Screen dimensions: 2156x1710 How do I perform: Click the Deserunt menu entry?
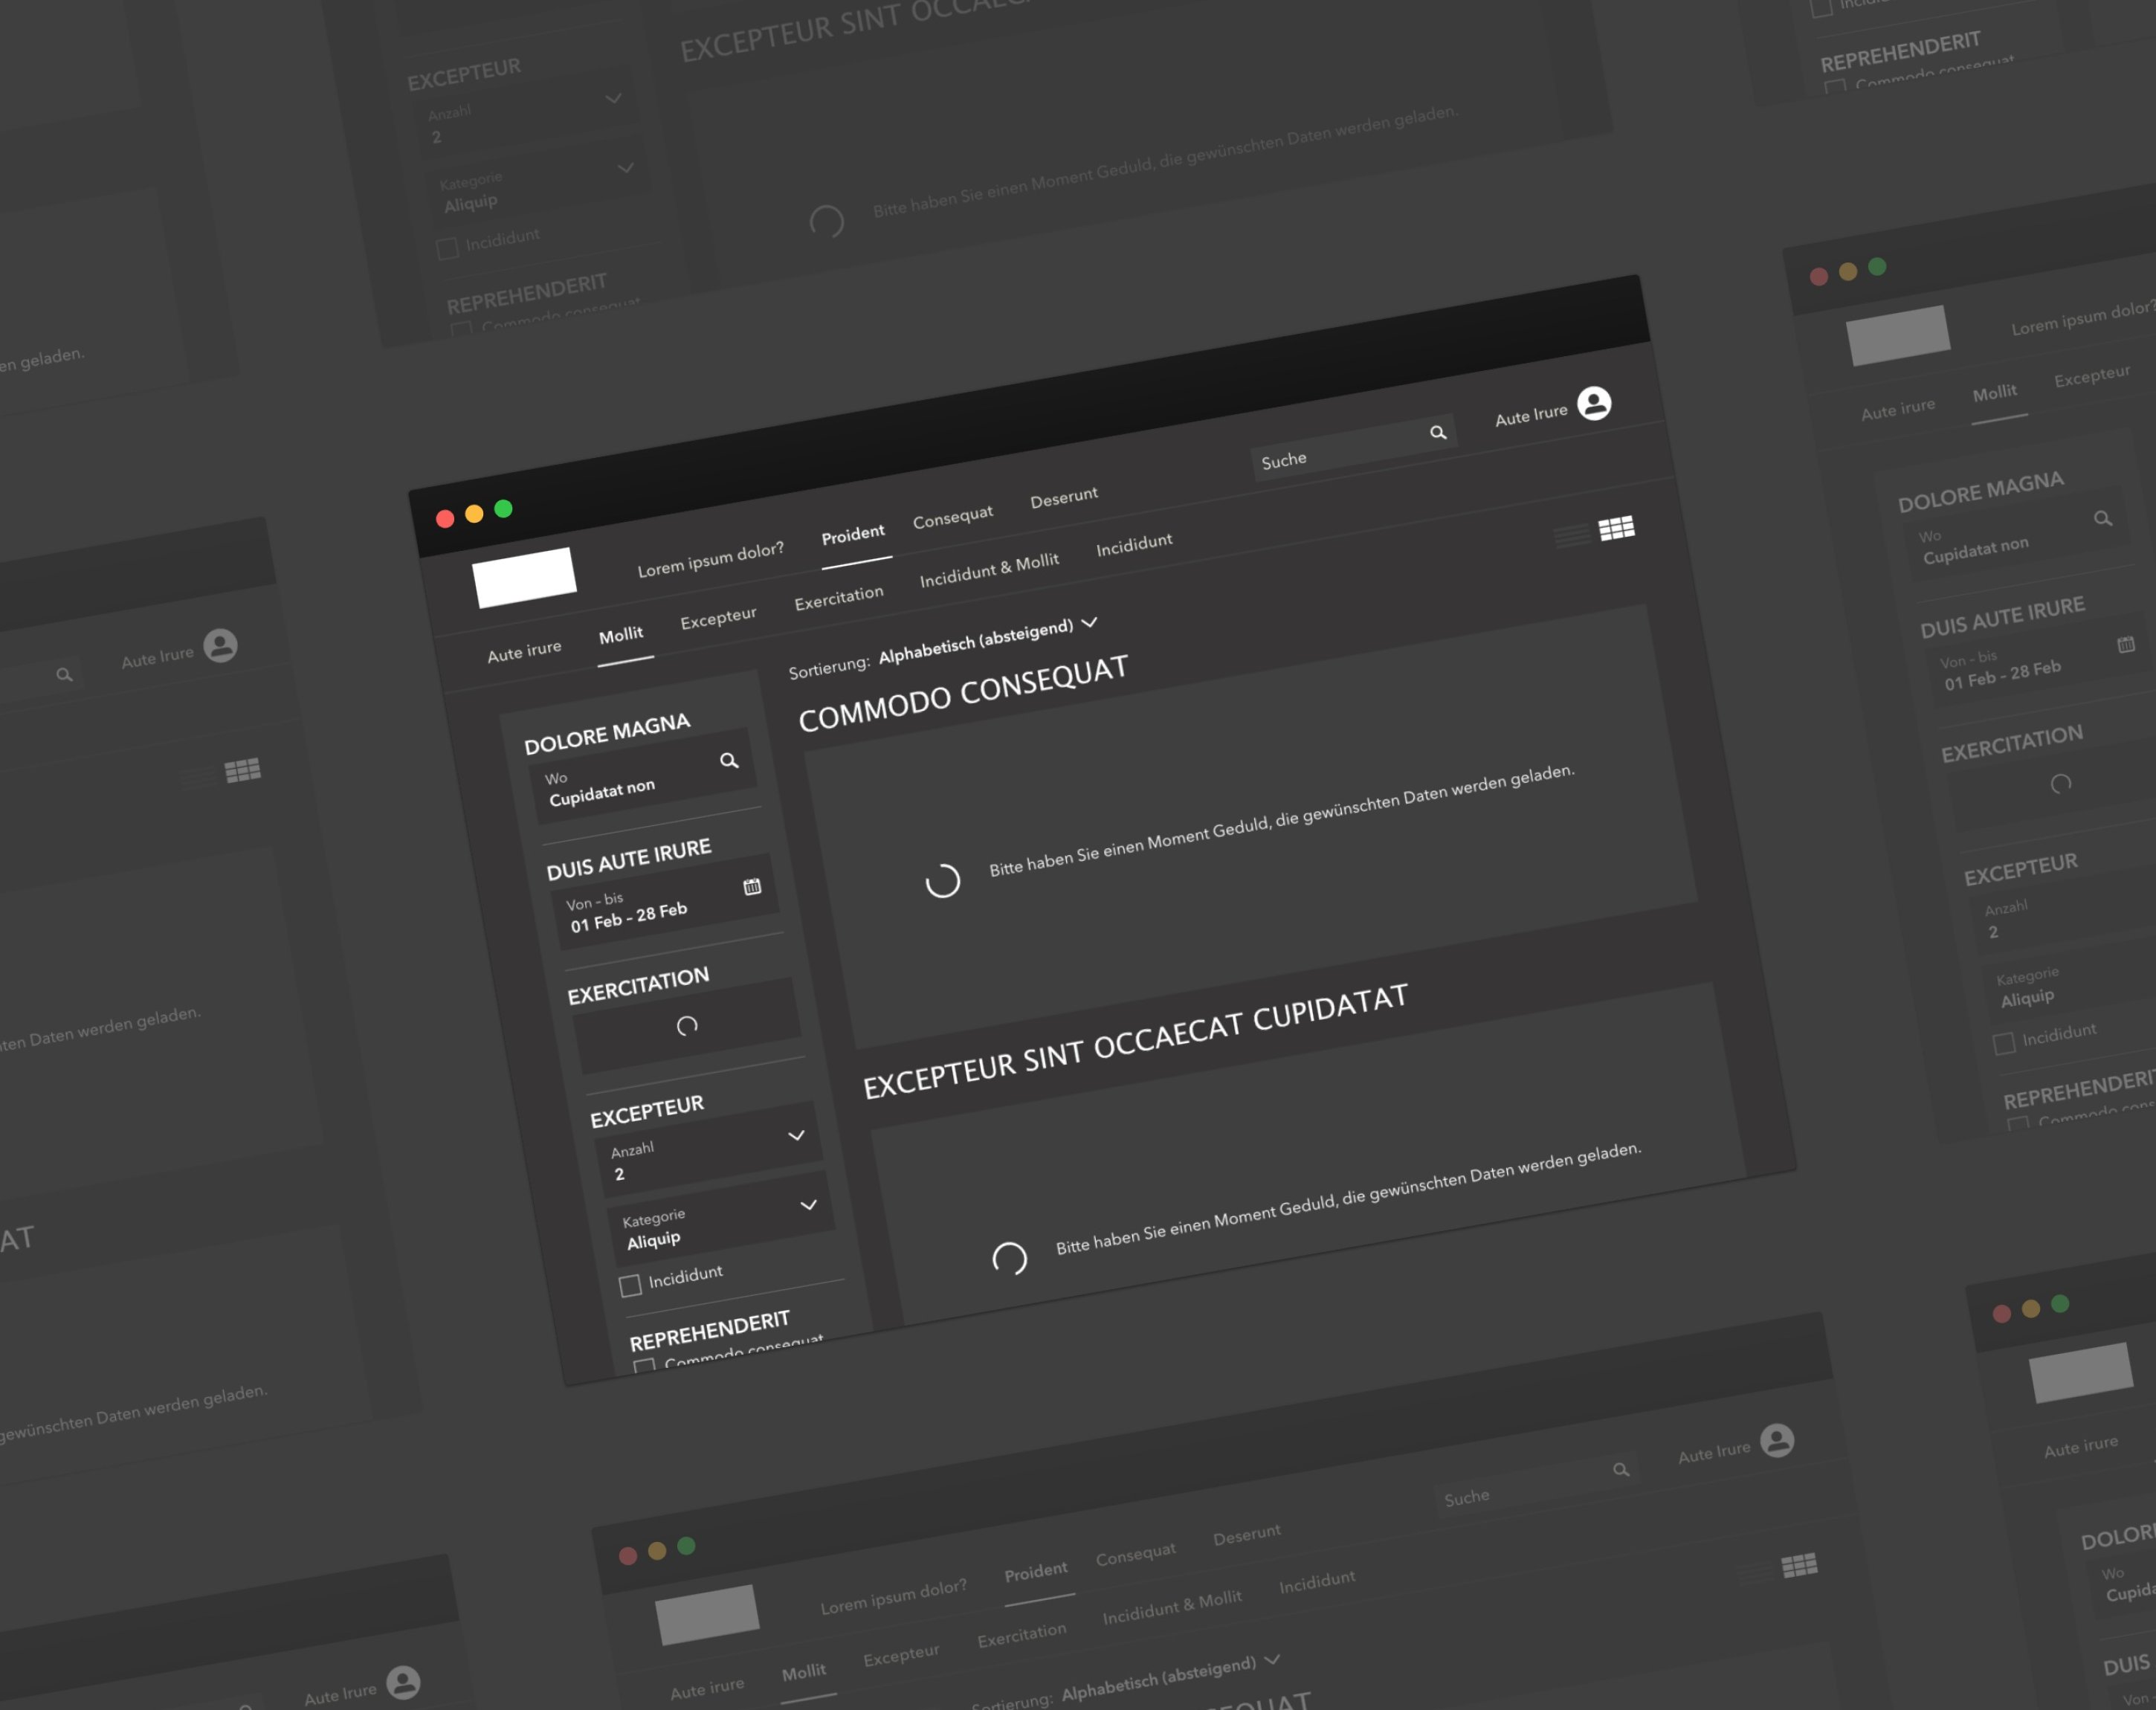click(x=1063, y=496)
